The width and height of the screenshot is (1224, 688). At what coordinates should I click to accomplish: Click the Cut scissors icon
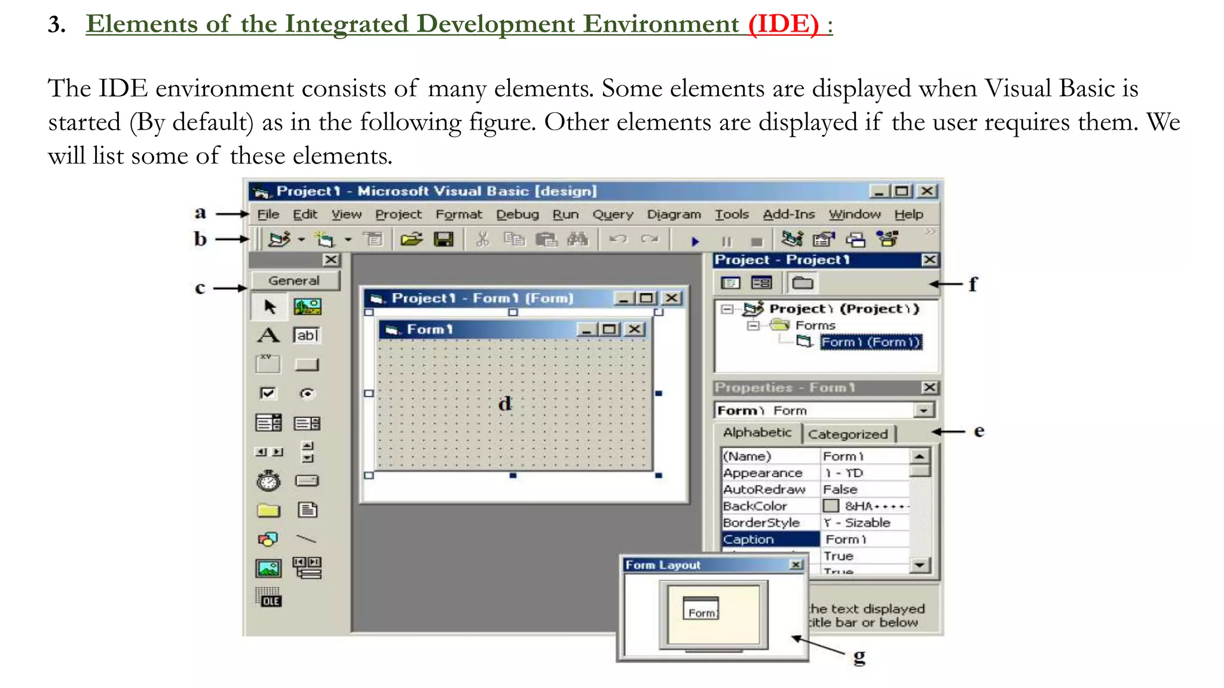(482, 240)
